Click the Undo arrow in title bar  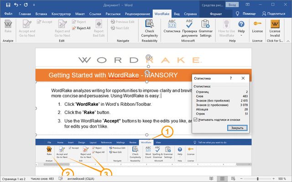[x=16, y=5]
